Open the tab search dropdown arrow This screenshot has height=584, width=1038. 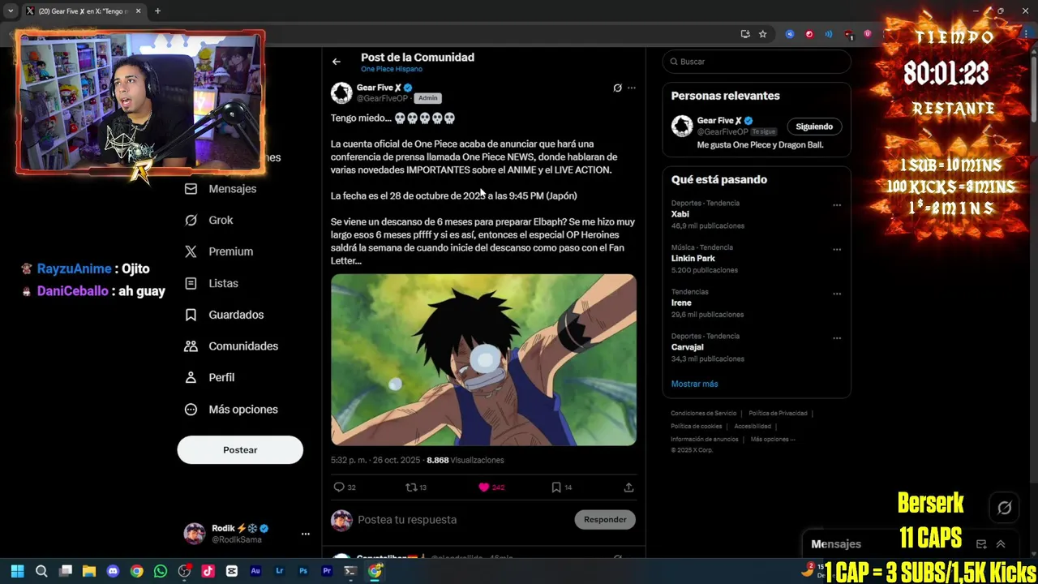click(11, 11)
